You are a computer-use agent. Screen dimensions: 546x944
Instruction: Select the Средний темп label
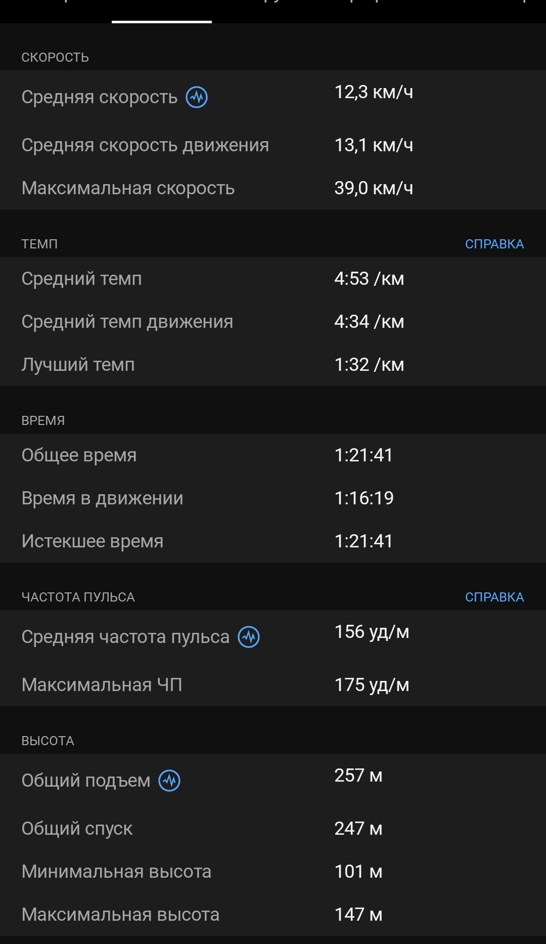point(81,279)
